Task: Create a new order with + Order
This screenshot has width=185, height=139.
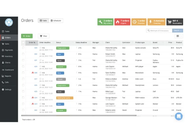Action: point(27,36)
